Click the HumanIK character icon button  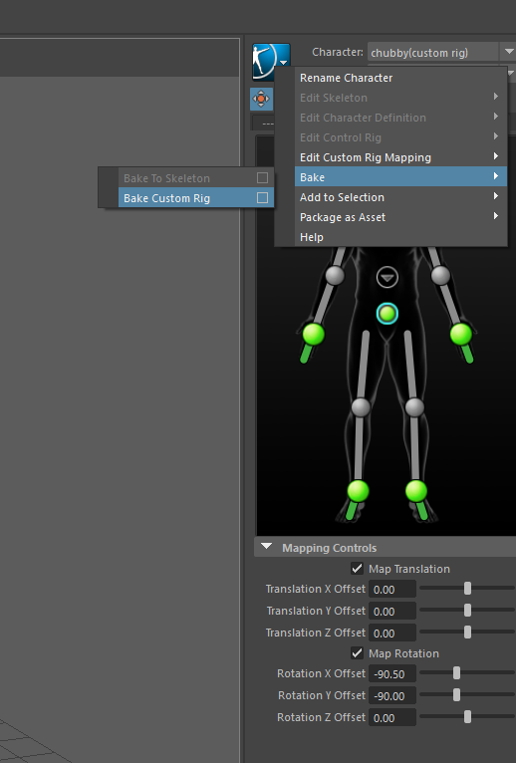point(271,61)
